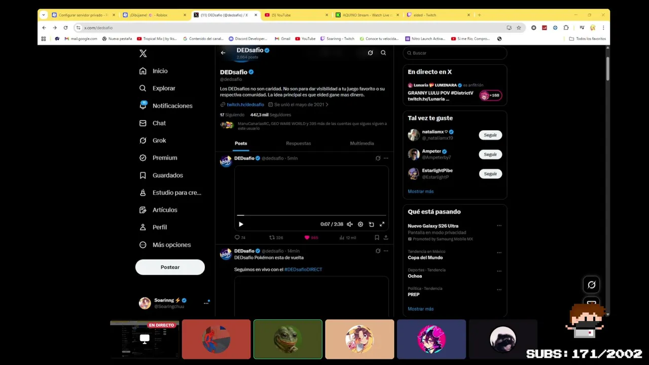This screenshot has height=365, width=649.
Task: Open Notificaciones bell in sidebar
Action: [x=166, y=105]
